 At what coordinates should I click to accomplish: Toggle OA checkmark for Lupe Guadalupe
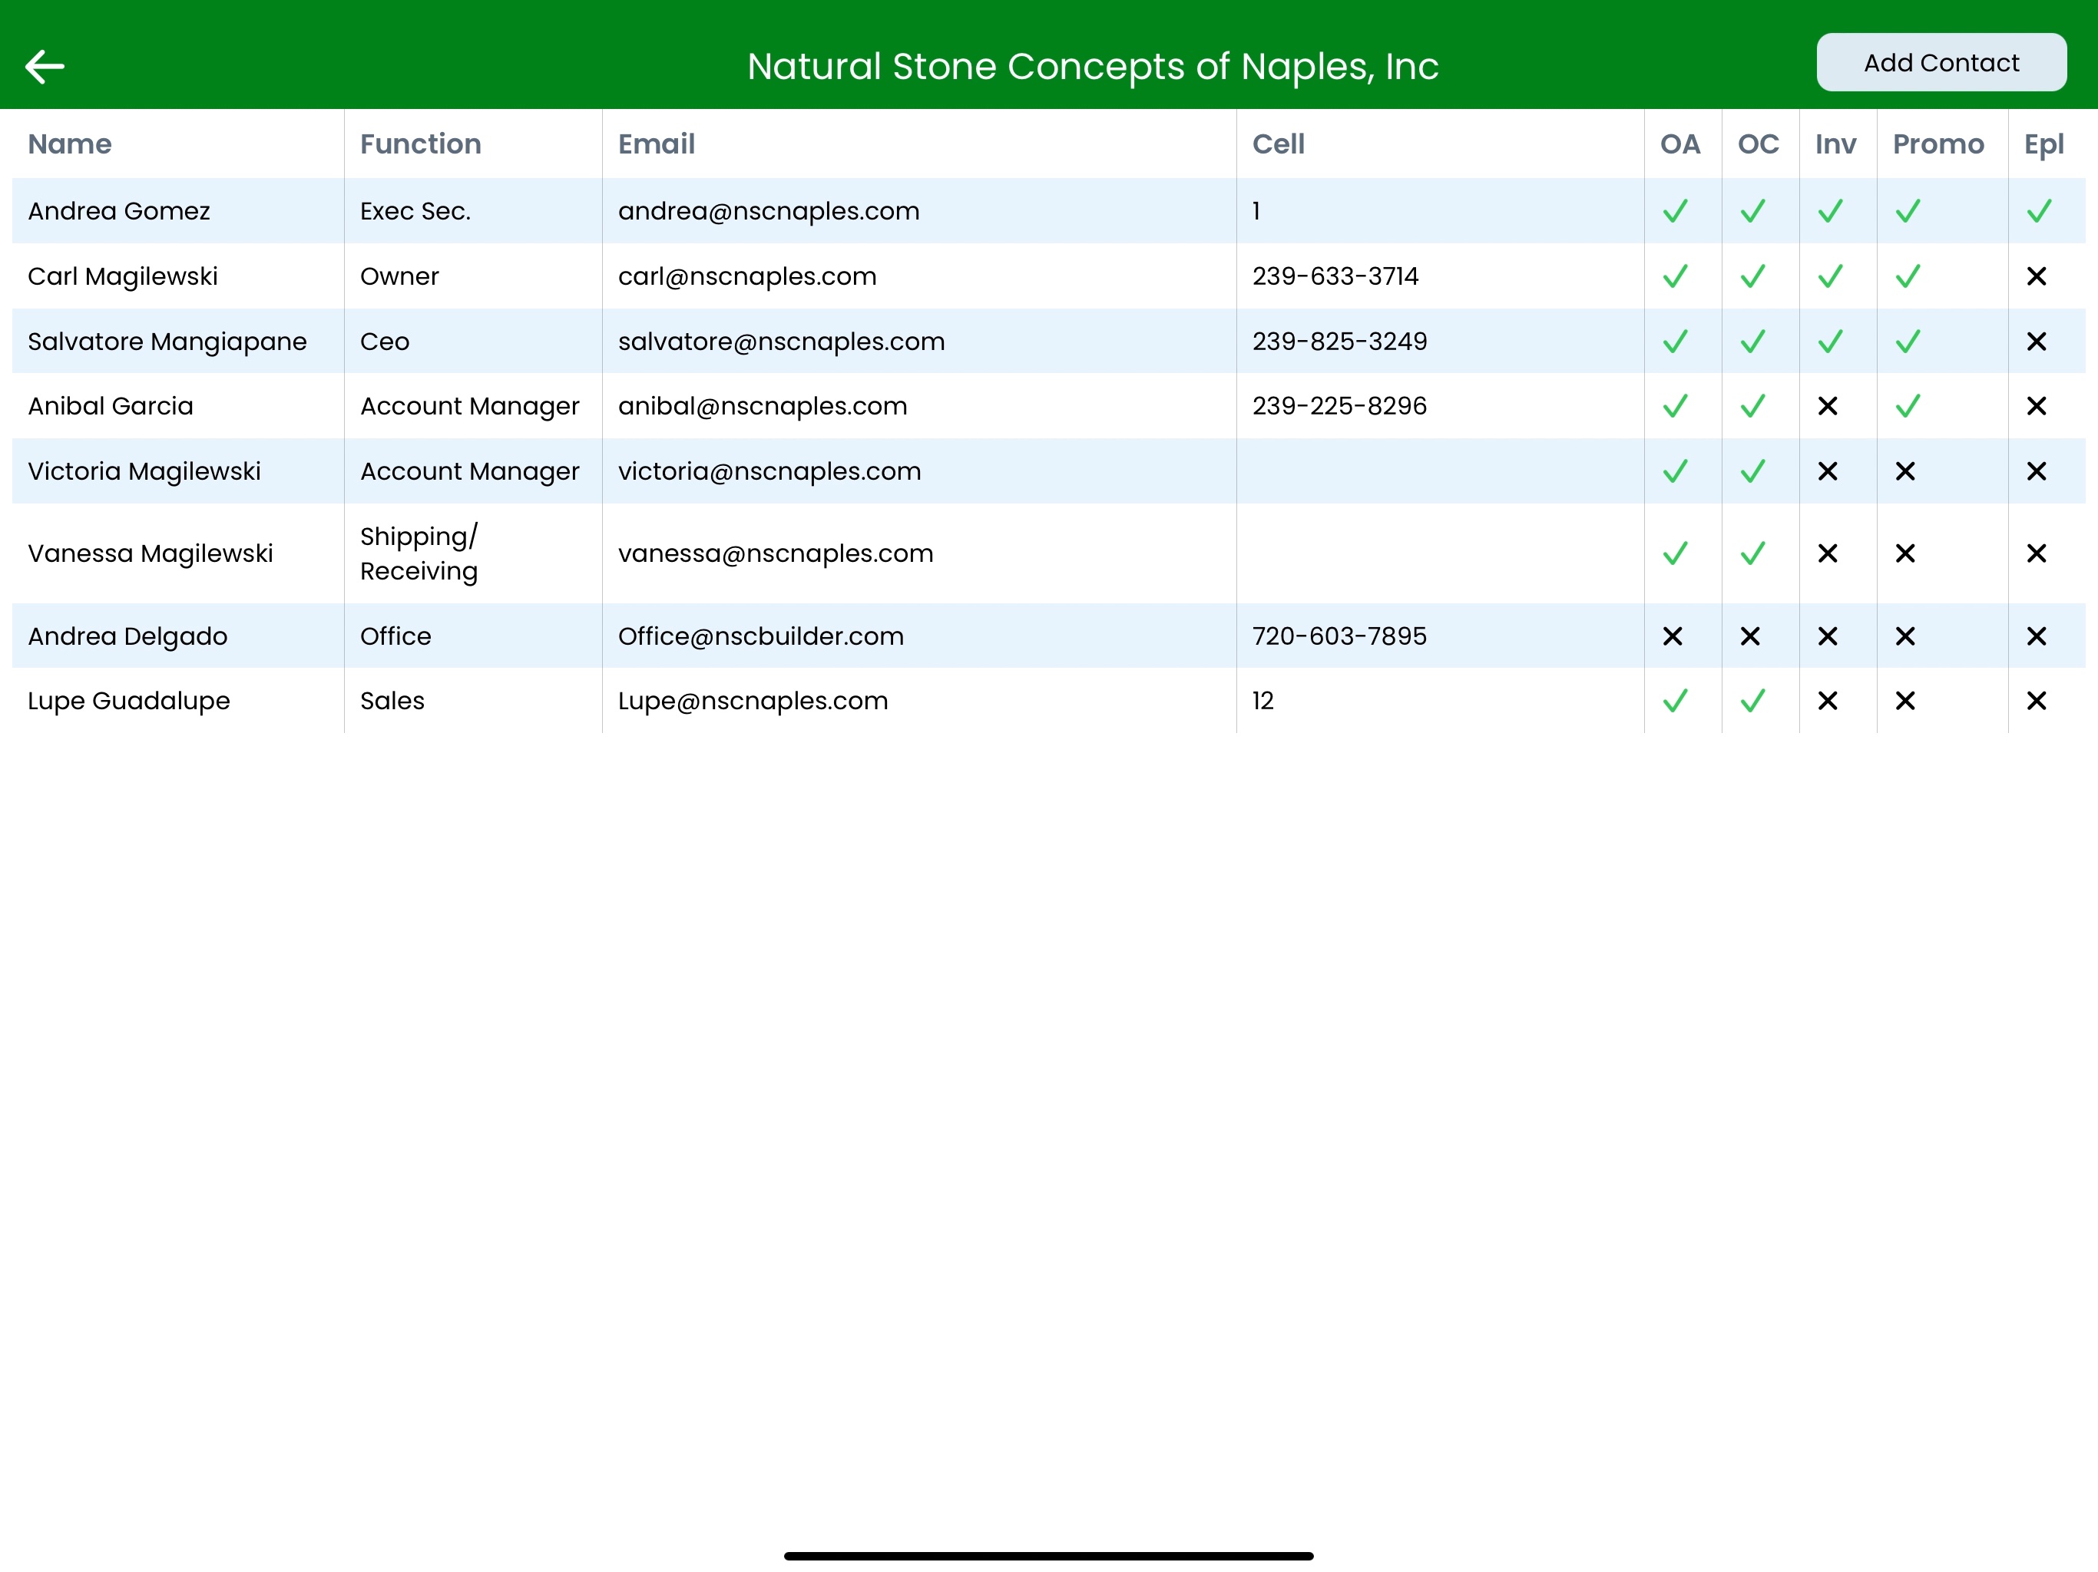click(x=1675, y=701)
